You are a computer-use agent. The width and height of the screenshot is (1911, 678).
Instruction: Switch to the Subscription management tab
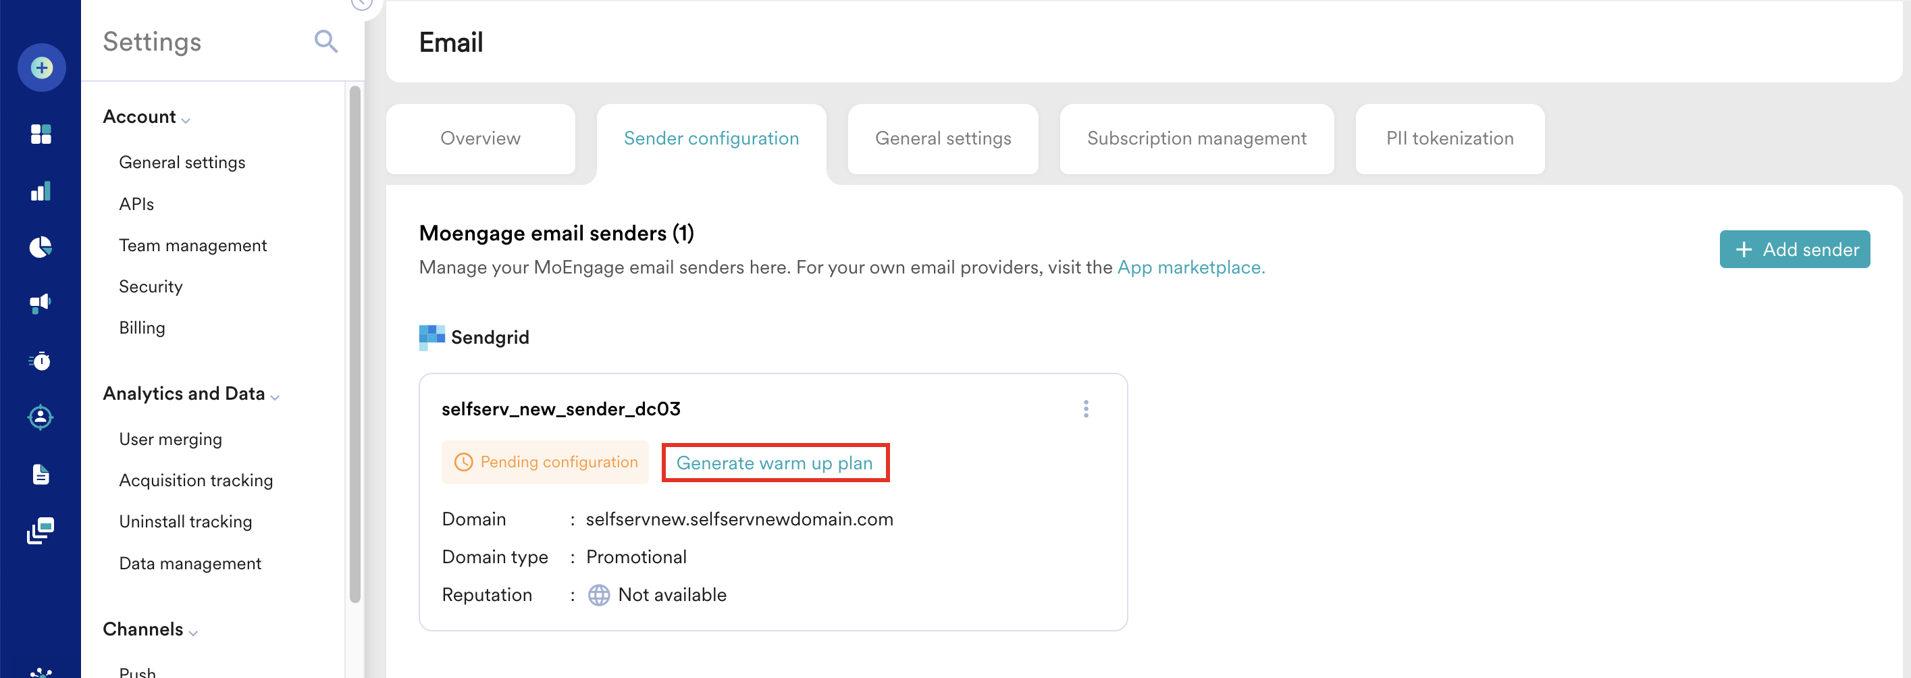tap(1196, 138)
